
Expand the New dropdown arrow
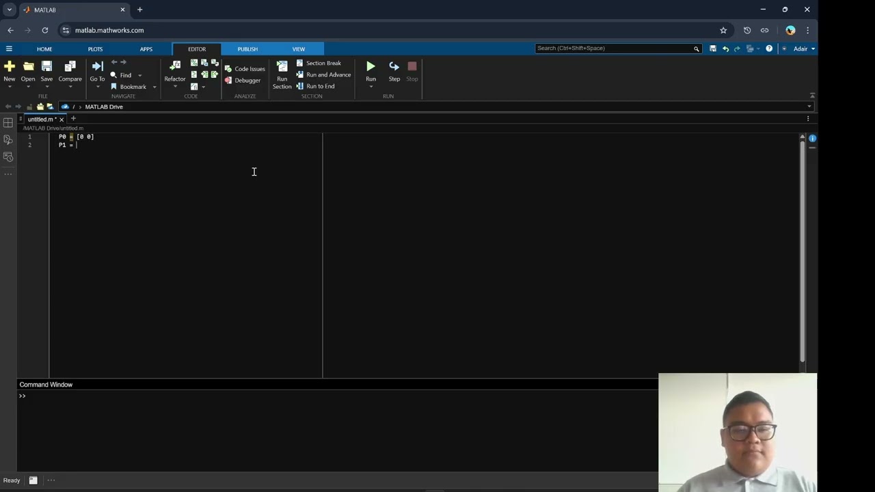pyautogui.click(x=10, y=87)
